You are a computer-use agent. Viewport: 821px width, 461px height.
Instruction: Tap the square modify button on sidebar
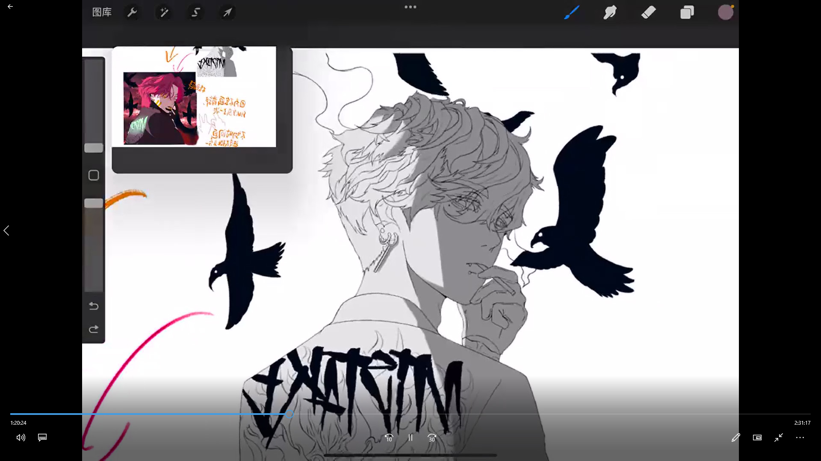(x=94, y=175)
